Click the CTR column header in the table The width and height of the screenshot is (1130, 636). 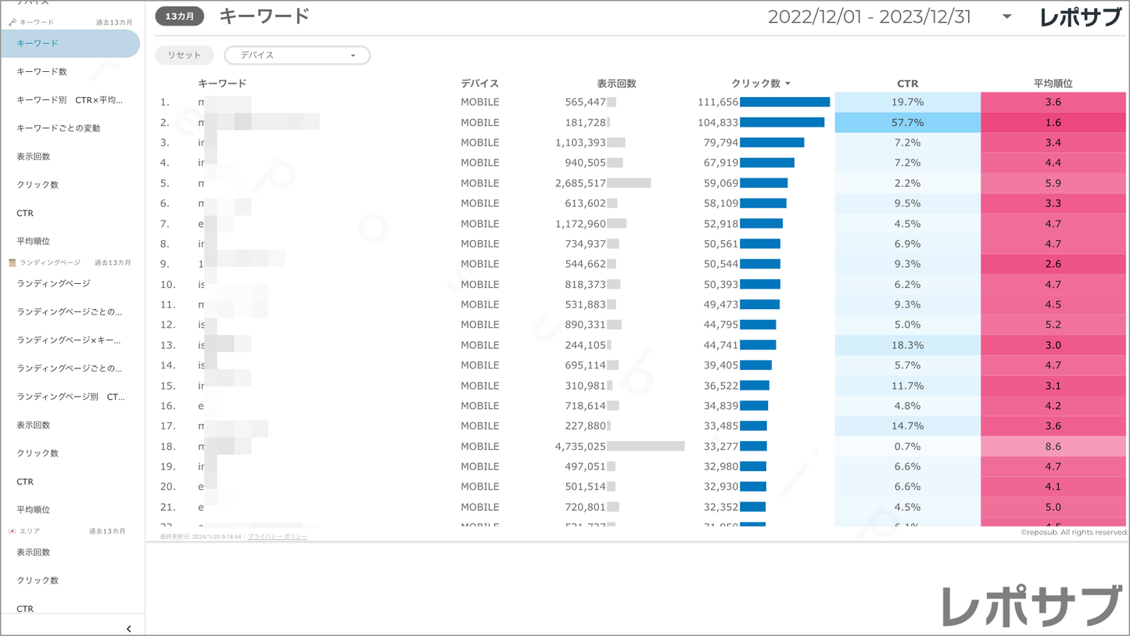tap(907, 84)
